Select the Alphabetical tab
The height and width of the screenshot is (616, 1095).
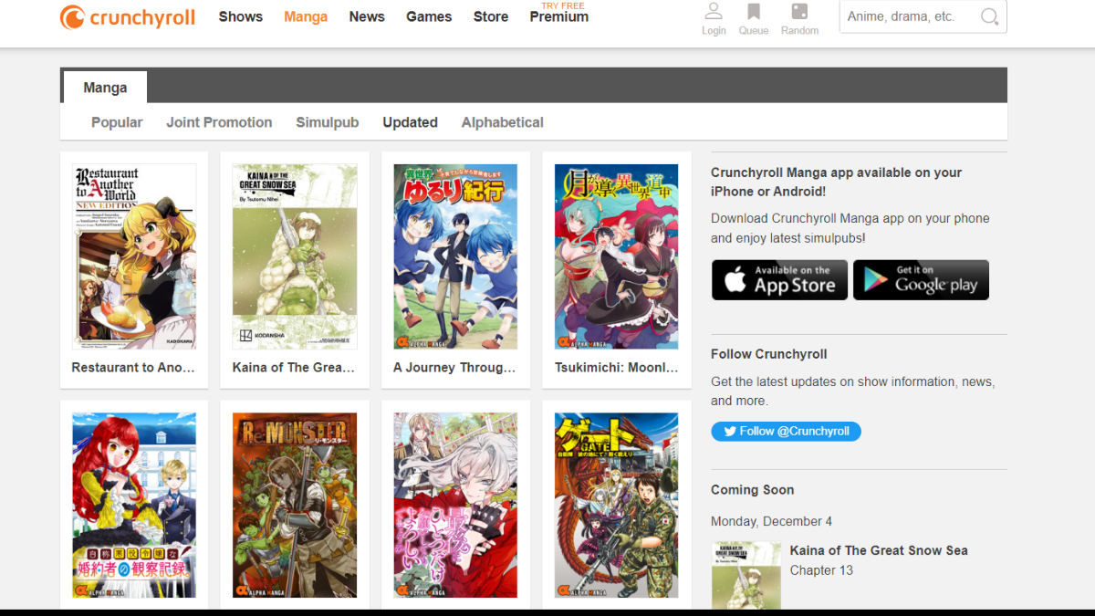[x=502, y=122]
